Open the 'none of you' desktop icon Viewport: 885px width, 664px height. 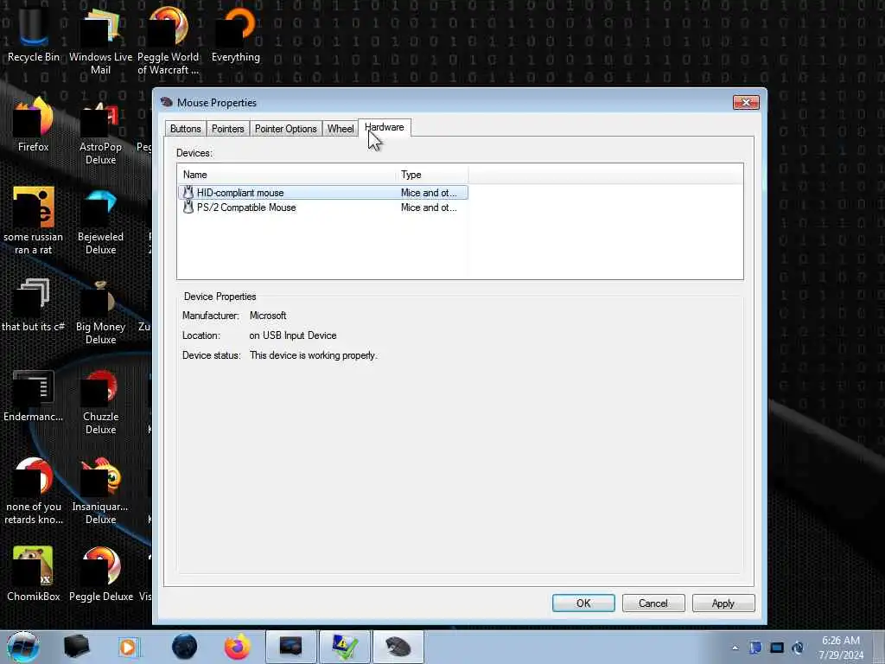(x=33, y=491)
